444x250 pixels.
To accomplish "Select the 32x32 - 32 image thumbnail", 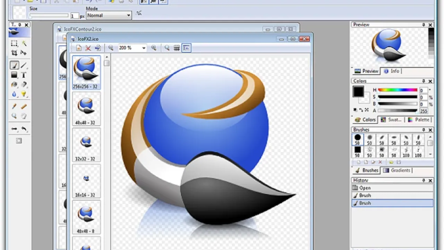I will pos(86,145).
